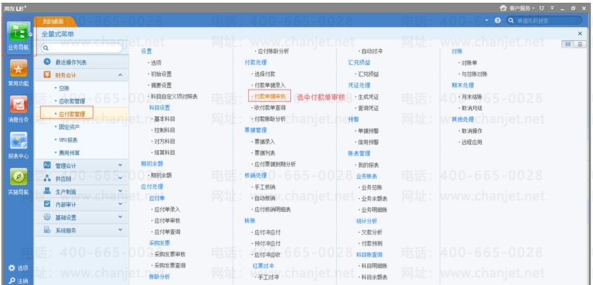Open 取消操作 entry
This screenshot has height=285, width=593.
tap(472, 131)
